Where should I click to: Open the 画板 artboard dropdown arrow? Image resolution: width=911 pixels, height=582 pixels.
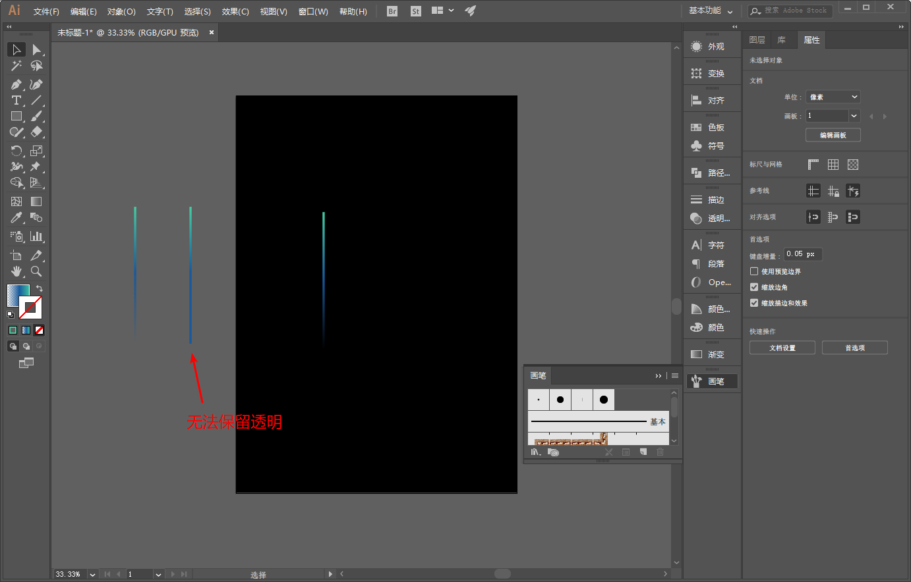(854, 116)
